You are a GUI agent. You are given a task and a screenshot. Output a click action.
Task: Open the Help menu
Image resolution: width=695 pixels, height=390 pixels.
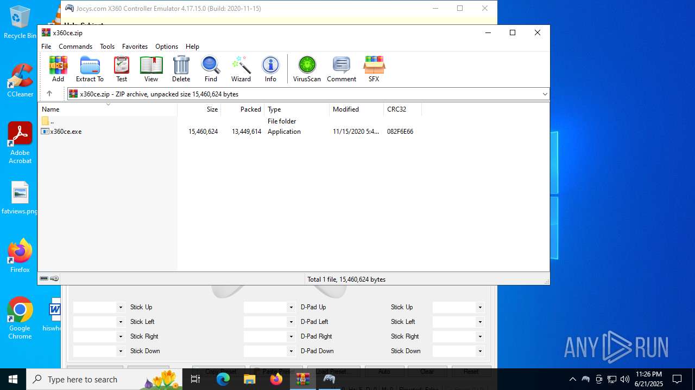(x=192, y=47)
